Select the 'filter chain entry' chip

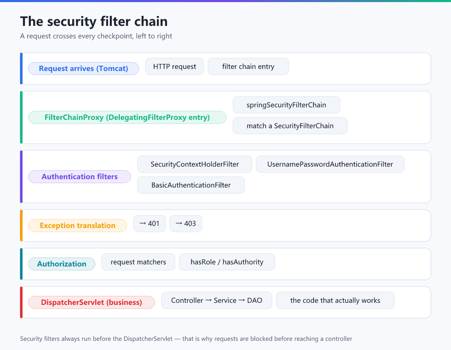(x=248, y=66)
